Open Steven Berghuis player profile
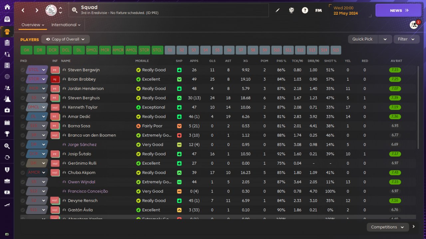 84,98
